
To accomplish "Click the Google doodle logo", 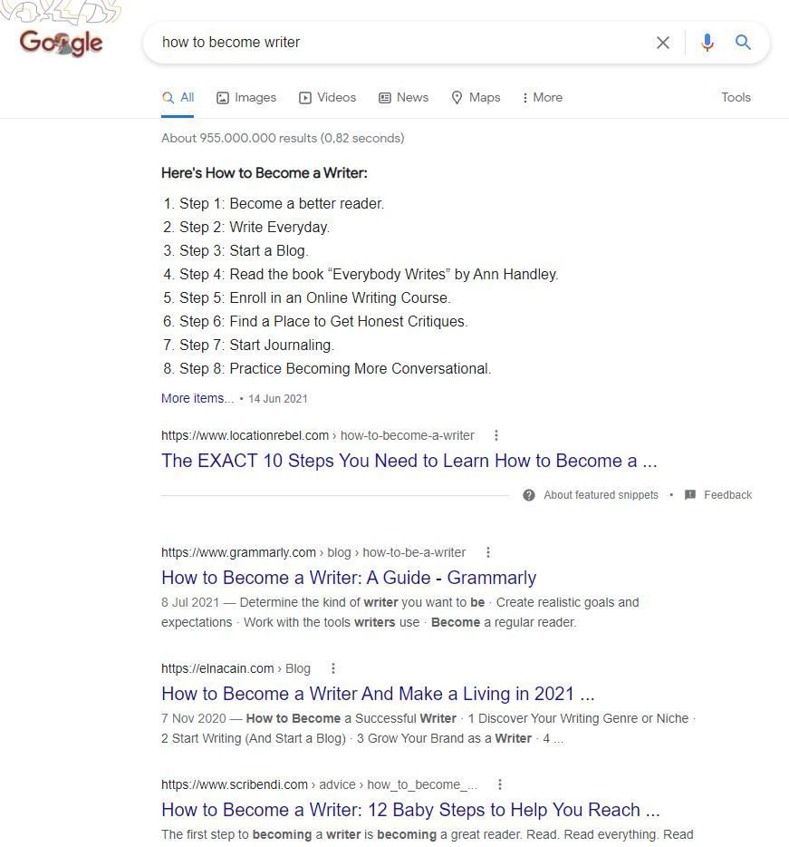I will pos(61,42).
